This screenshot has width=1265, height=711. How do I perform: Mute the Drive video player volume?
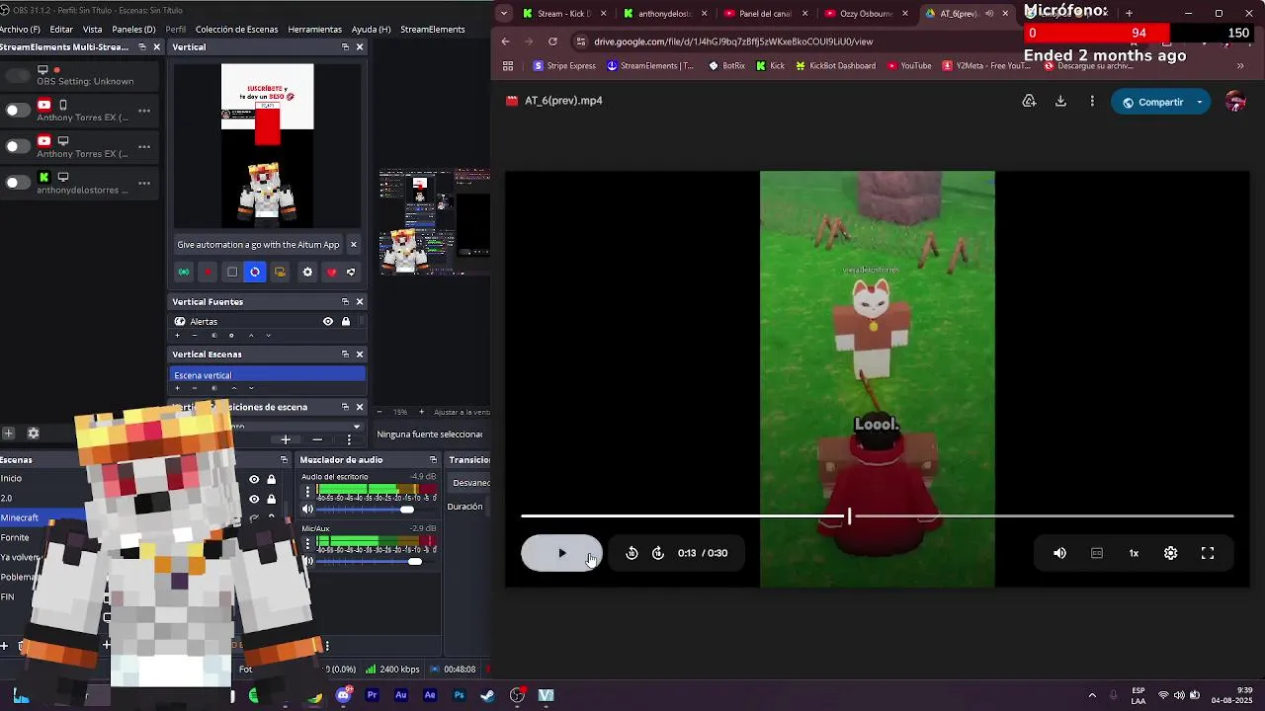pos(1059,553)
